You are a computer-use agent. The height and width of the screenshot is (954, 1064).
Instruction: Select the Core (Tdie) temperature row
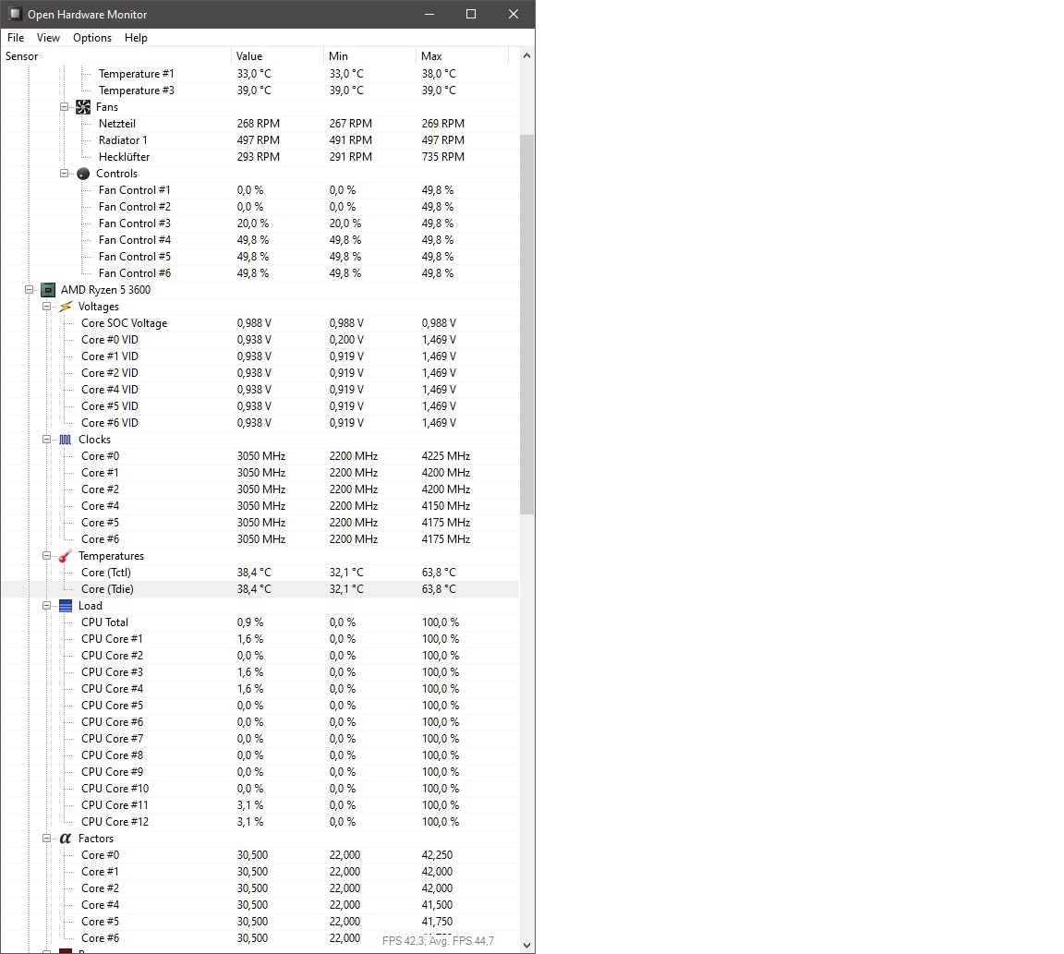260,589
